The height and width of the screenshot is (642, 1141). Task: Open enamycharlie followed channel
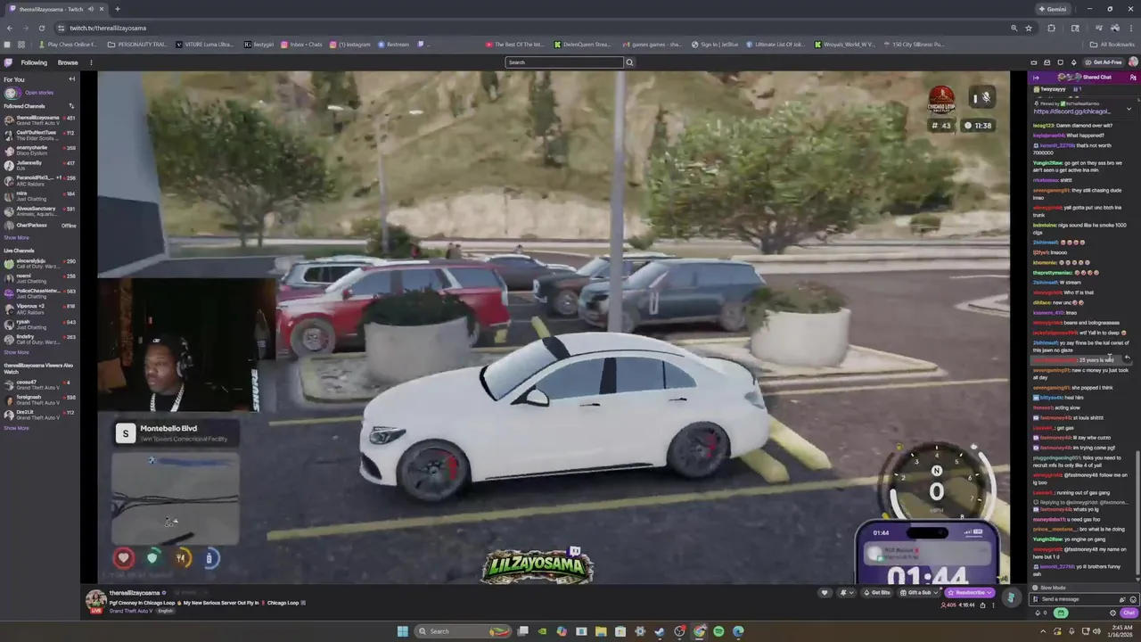click(x=38, y=150)
